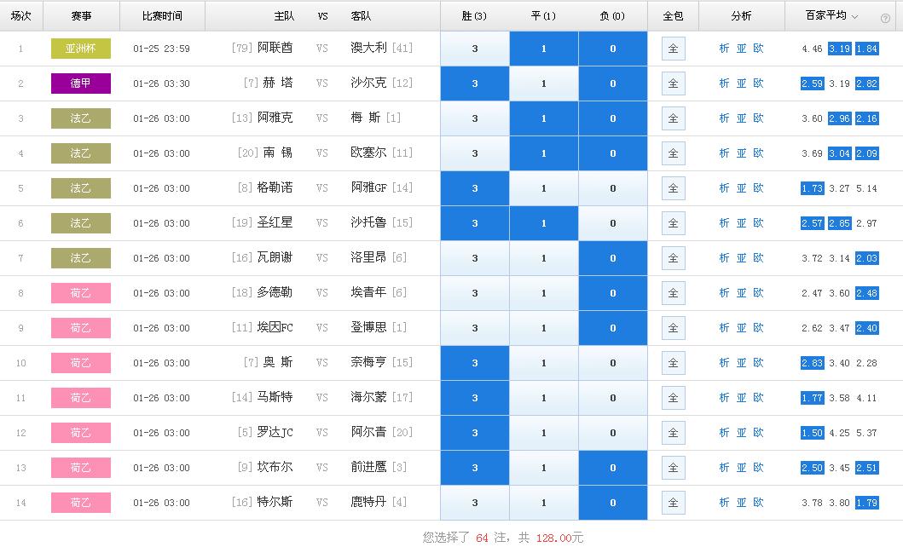The height and width of the screenshot is (547, 903).
Task: Click the 法乙 tag in row 3
Action: pyautogui.click(x=81, y=118)
